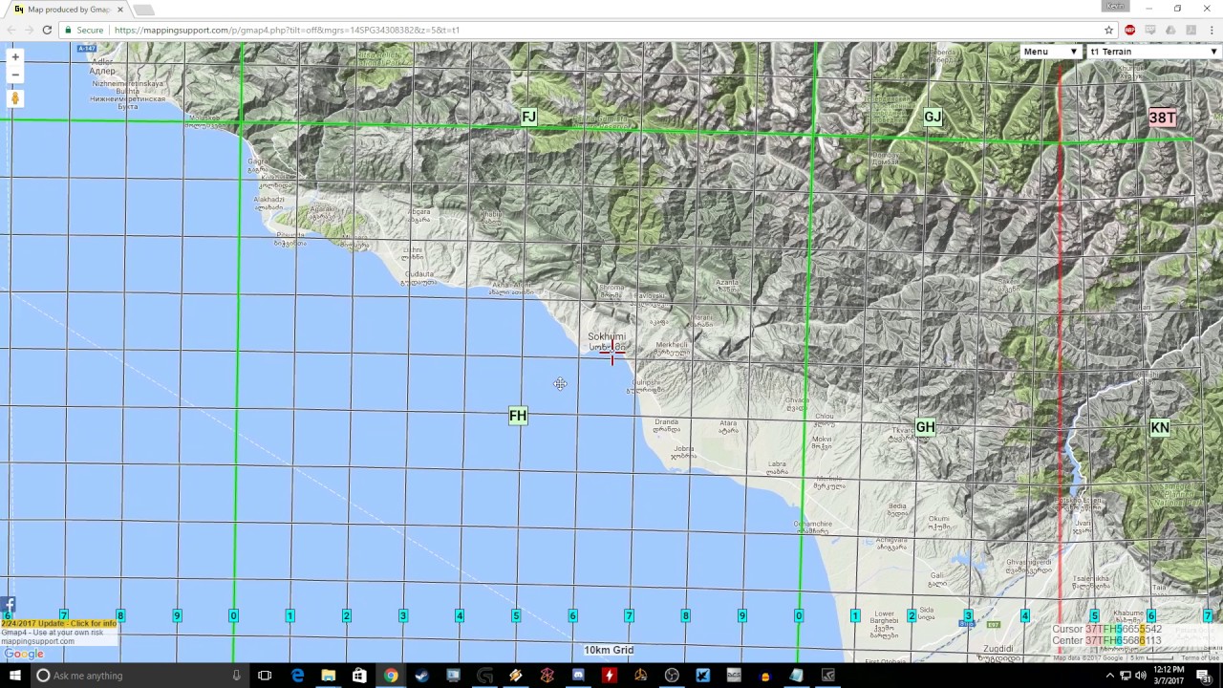Open File Explorer from the taskbar
Screen dimensions: 1223x688
pyautogui.click(x=328, y=676)
